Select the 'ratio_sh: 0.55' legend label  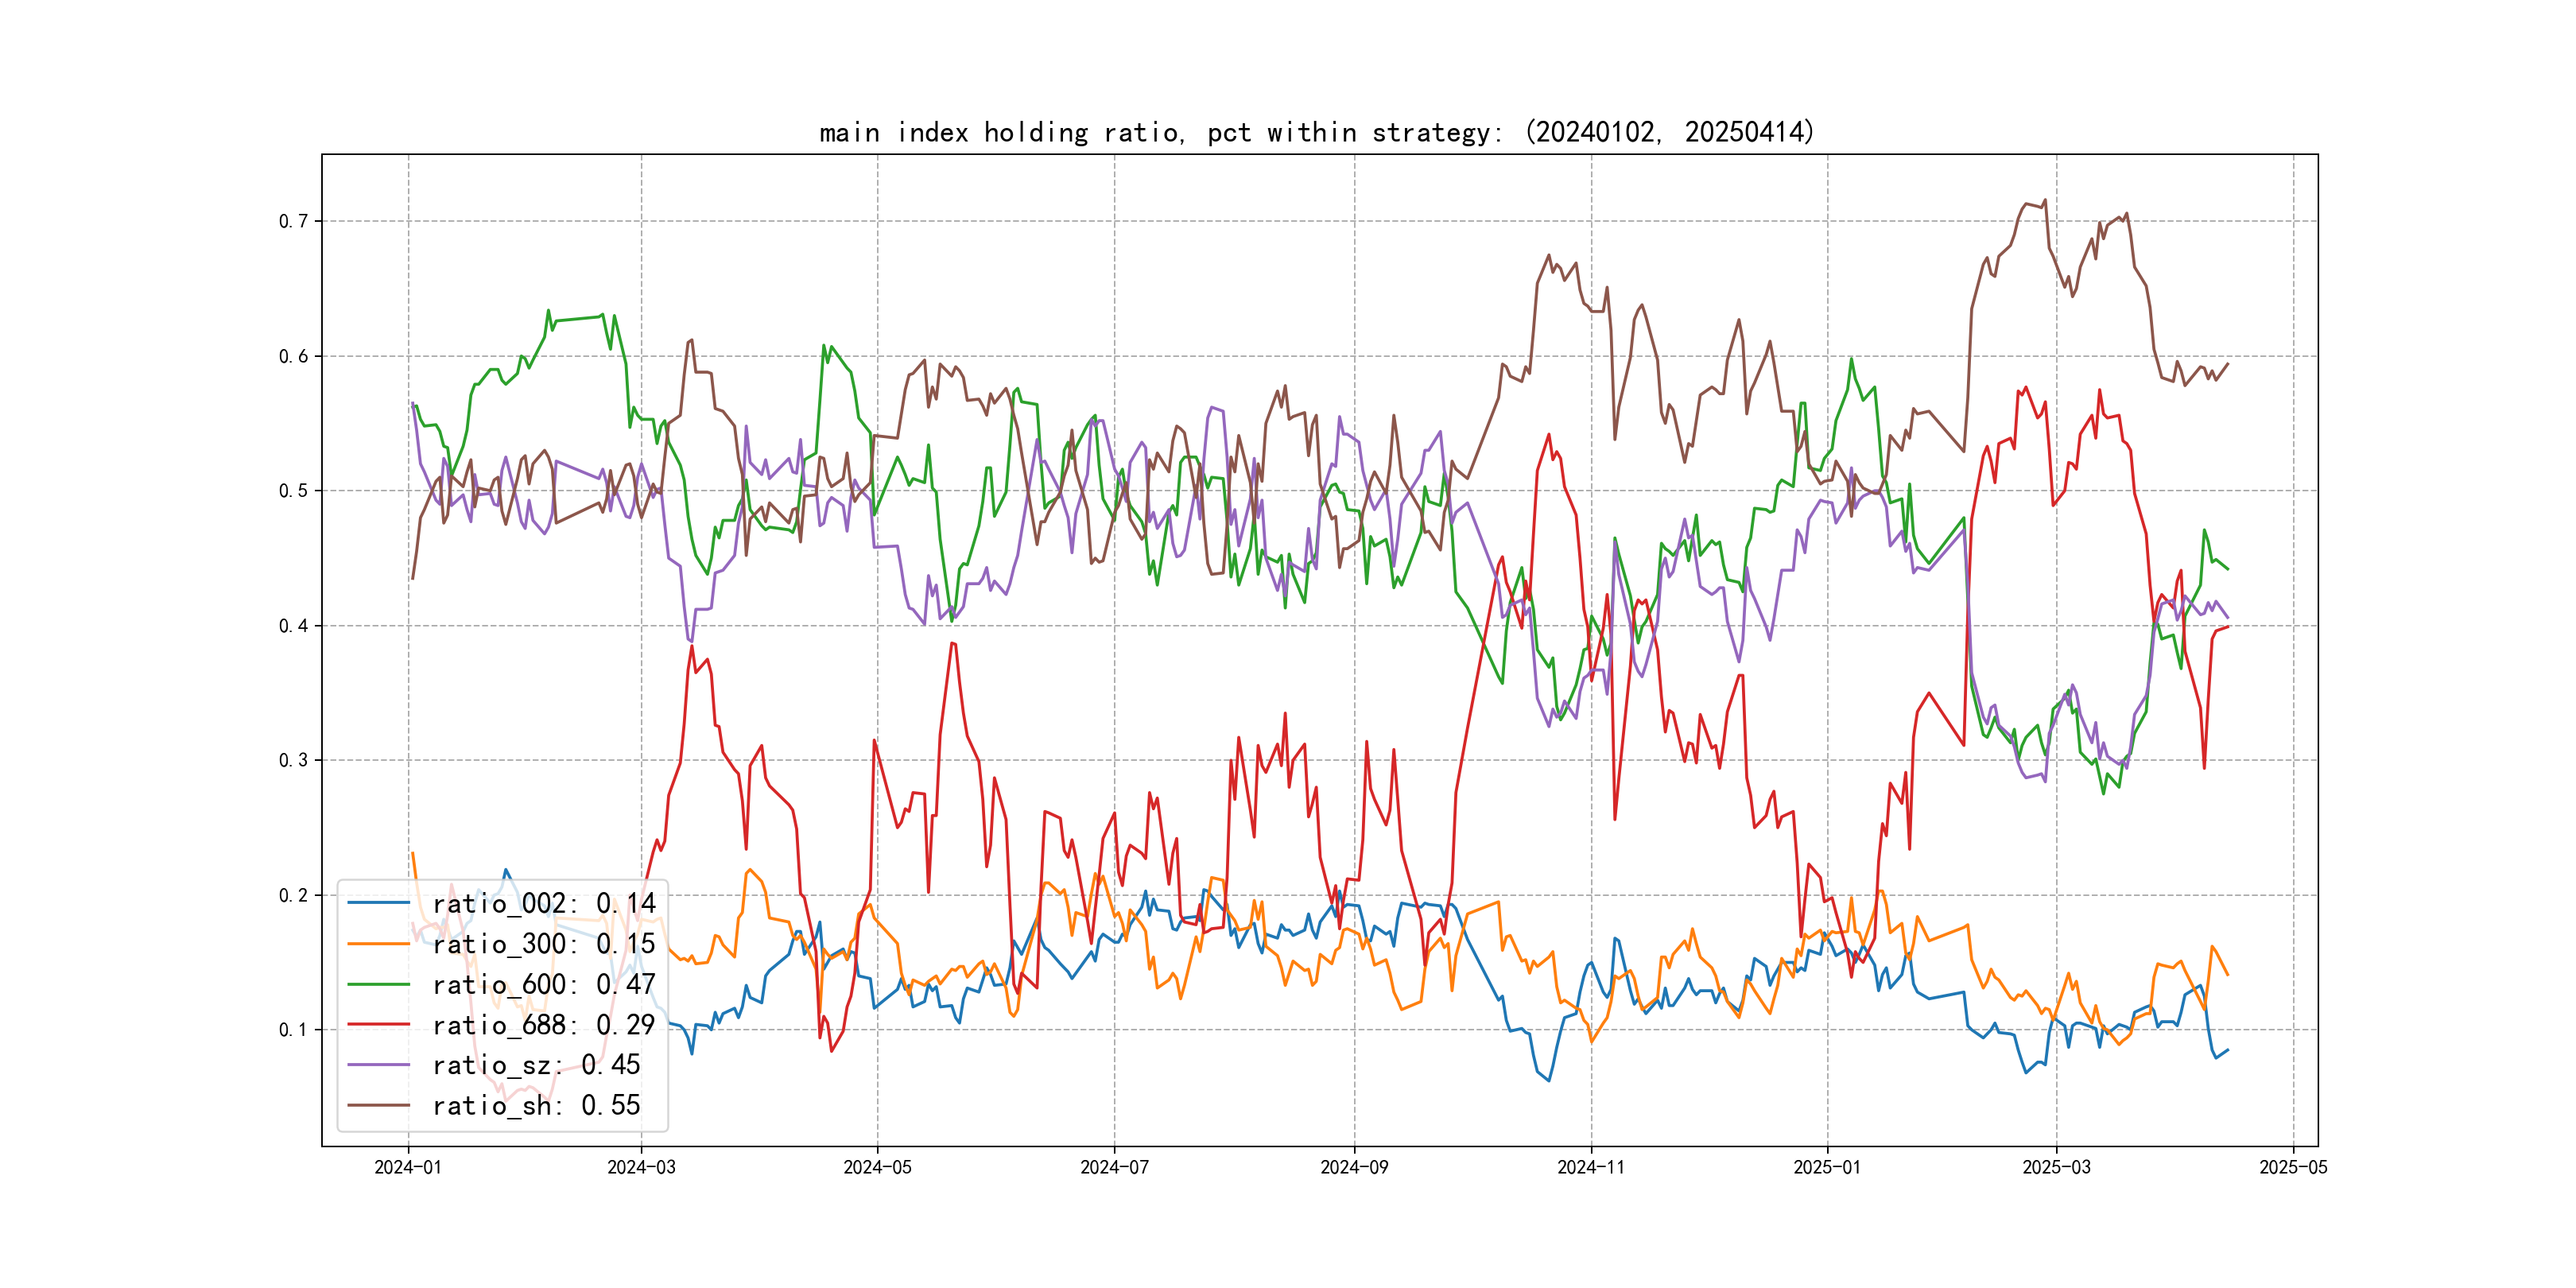click(x=535, y=1105)
